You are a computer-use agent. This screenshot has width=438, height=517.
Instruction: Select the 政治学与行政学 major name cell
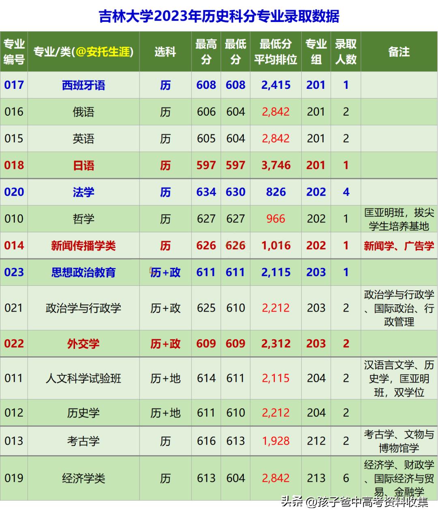tap(84, 308)
